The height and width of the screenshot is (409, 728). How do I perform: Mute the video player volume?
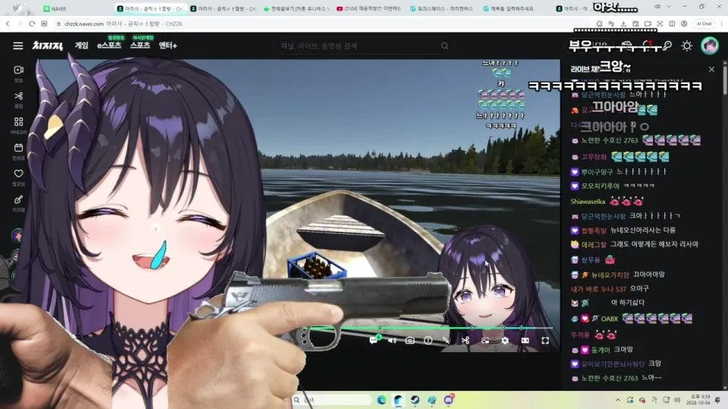[x=392, y=340]
